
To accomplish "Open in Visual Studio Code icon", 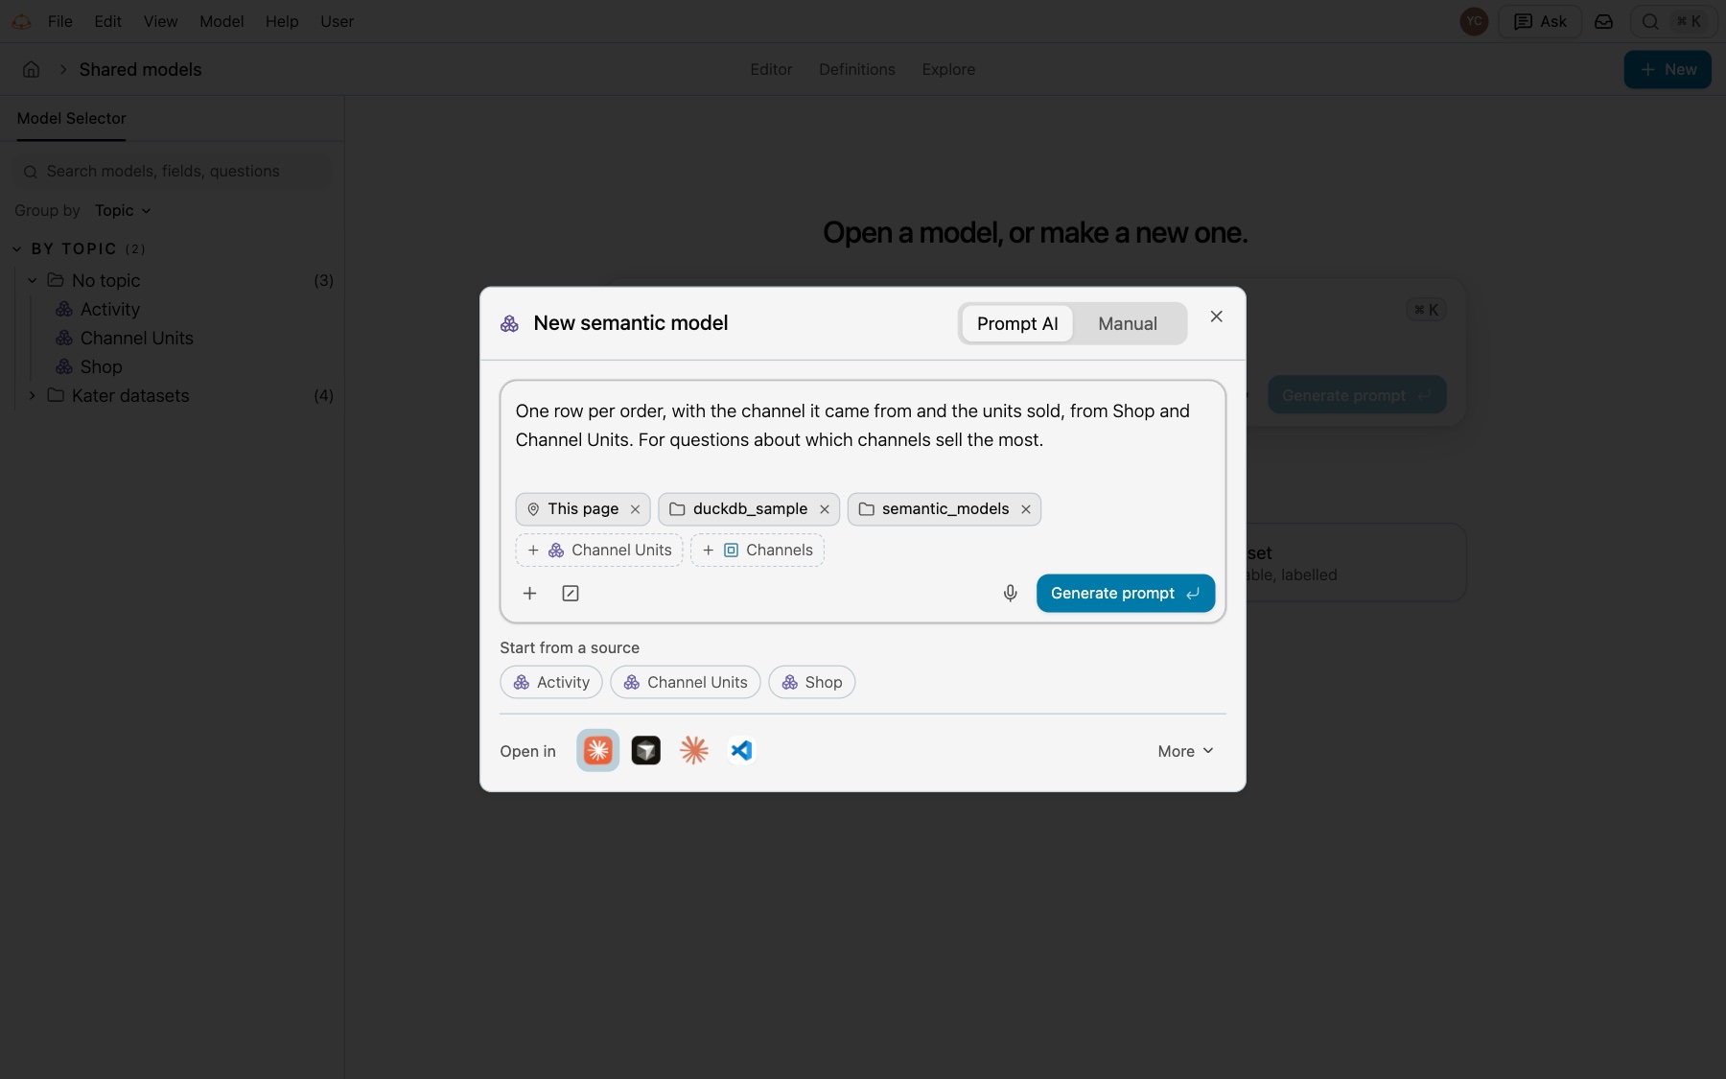I will coord(741,750).
